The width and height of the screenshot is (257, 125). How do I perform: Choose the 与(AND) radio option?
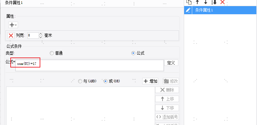pos(87,81)
